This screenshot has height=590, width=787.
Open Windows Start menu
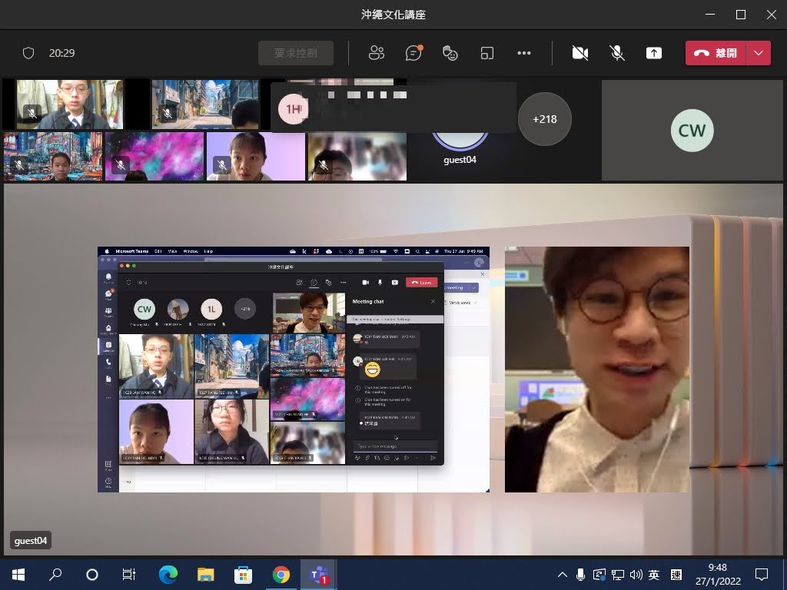(x=18, y=574)
